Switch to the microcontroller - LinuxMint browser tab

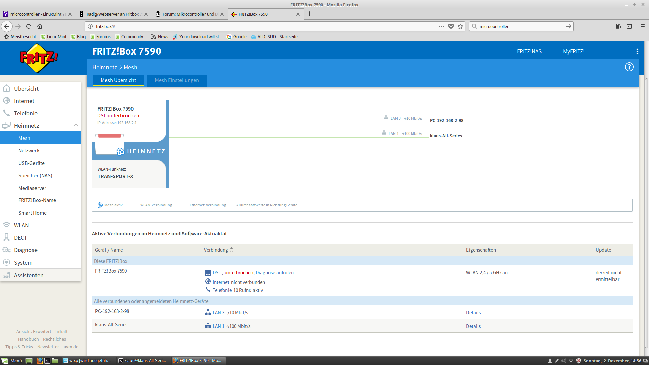tap(38, 14)
